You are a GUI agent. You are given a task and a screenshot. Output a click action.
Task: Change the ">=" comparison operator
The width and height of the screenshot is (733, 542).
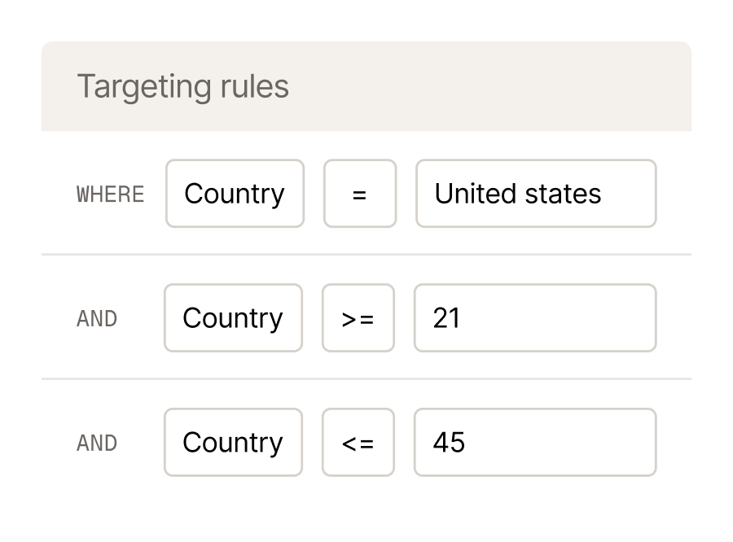click(358, 317)
